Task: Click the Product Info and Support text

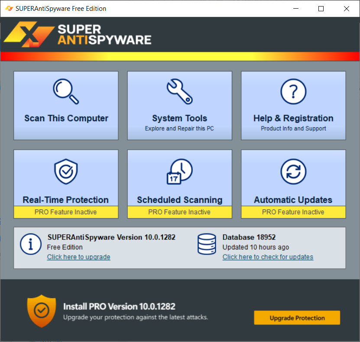Action: pyautogui.click(x=293, y=129)
